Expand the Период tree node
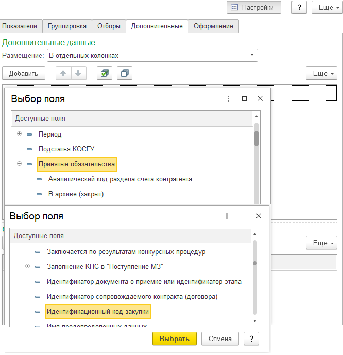Viewport: 343px width, 355px height. (20, 134)
